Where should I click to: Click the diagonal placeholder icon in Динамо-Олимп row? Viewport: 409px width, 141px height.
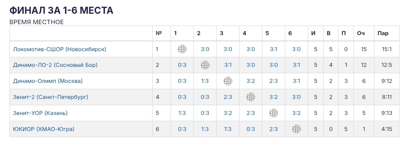[x=228, y=81]
